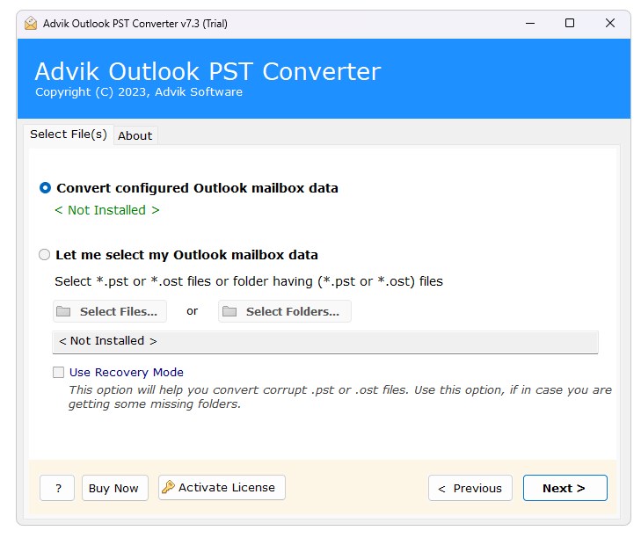Viewport: 641px width, 538px height.
Task: Click the Advik envelope app icon in title bar
Action: [31, 24]
